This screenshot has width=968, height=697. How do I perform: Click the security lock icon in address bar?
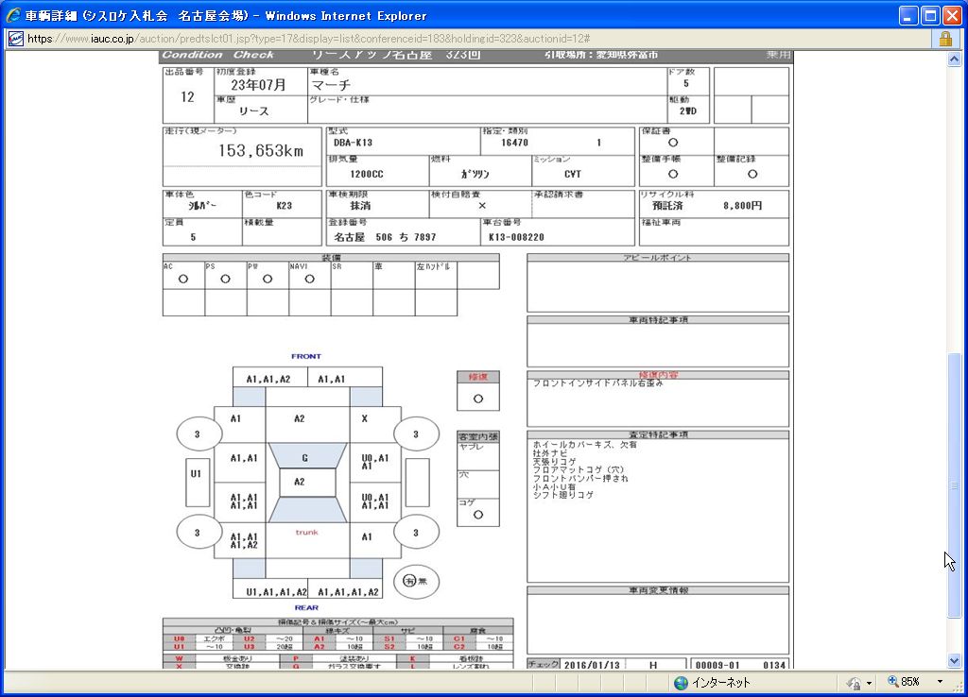click(x=944, y=39)
